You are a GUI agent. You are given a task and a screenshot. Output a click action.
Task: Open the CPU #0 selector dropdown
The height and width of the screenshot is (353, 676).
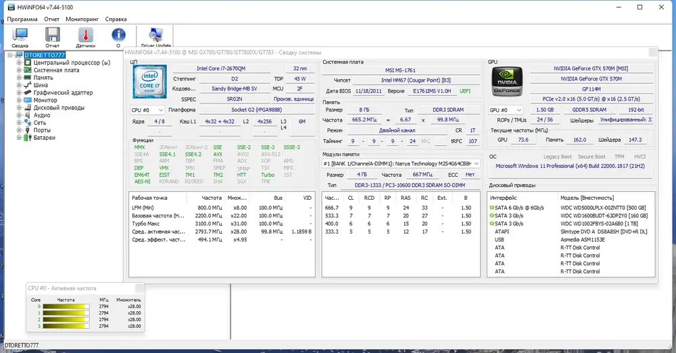(x=147, y=110)
